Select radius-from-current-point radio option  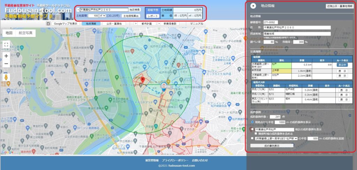252,122
